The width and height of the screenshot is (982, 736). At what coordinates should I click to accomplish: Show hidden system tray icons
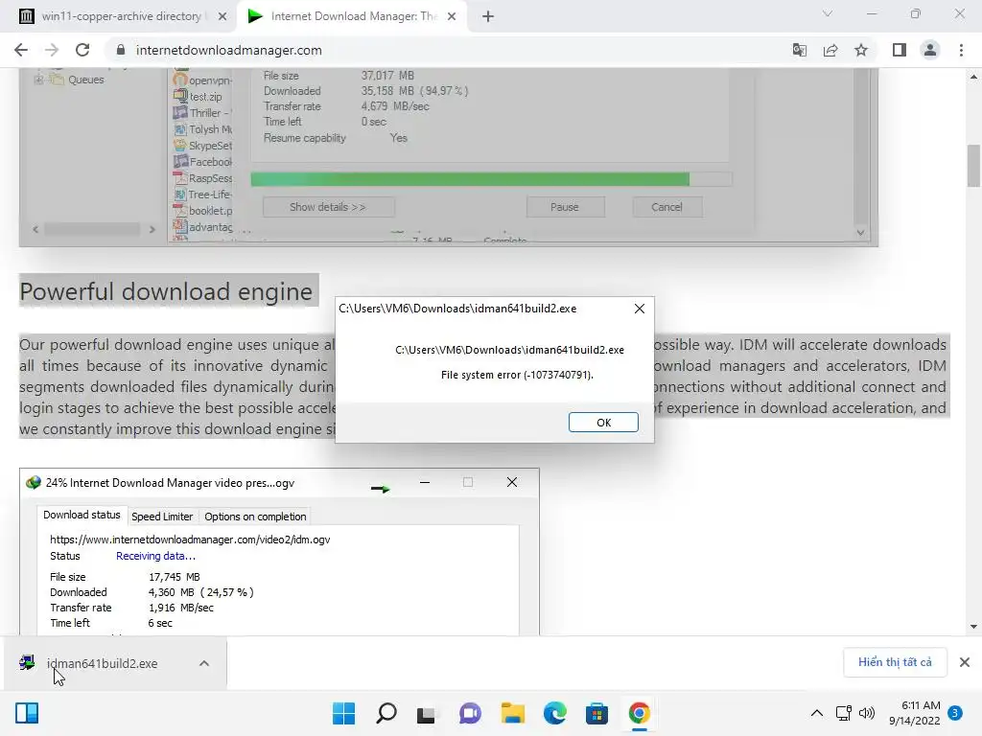[x=817, y=713]
